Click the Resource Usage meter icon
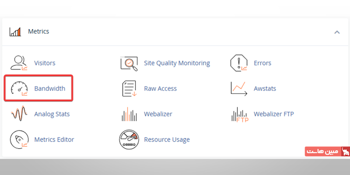Image resolution: width=350 pixels, height=175 pixels. [x=129, y=140]
